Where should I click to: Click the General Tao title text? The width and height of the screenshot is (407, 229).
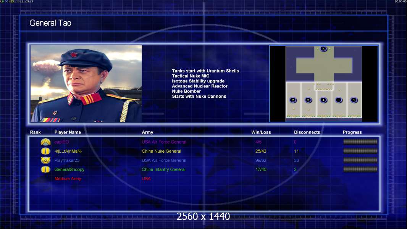click(50, 23)
